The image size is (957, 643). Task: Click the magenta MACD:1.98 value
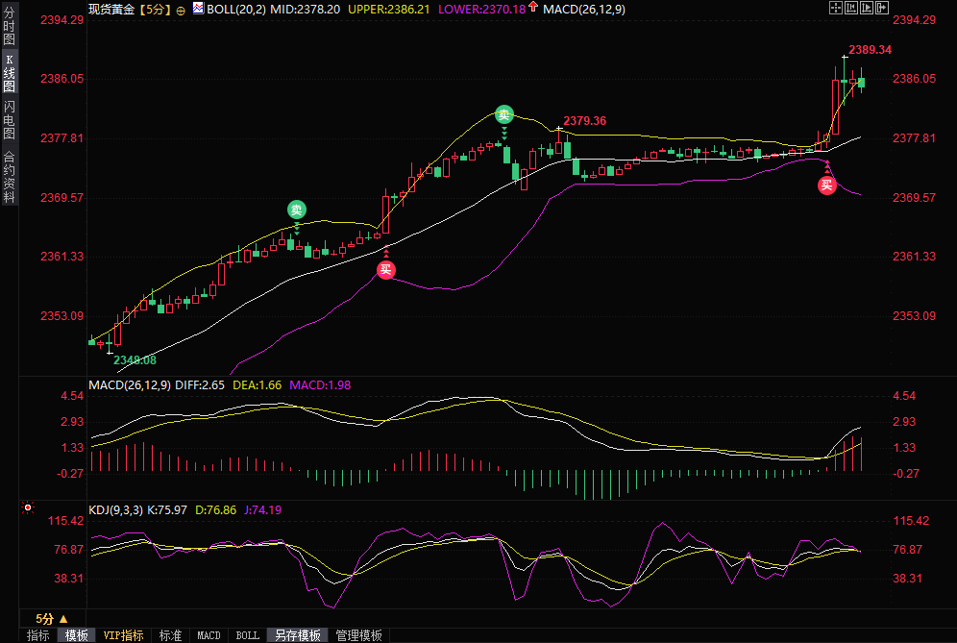320,385
